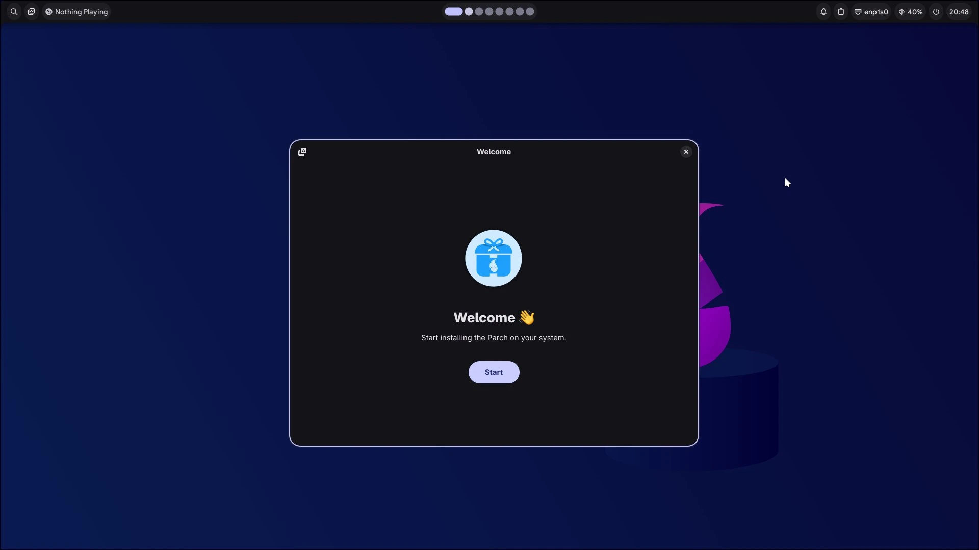Switch to the second workspace dot
The width and height of the screenshot is (979, 550).
coord(469,12)
